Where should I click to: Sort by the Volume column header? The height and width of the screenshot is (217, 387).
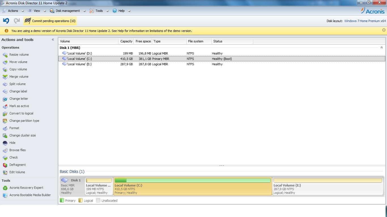click(88, 41)
